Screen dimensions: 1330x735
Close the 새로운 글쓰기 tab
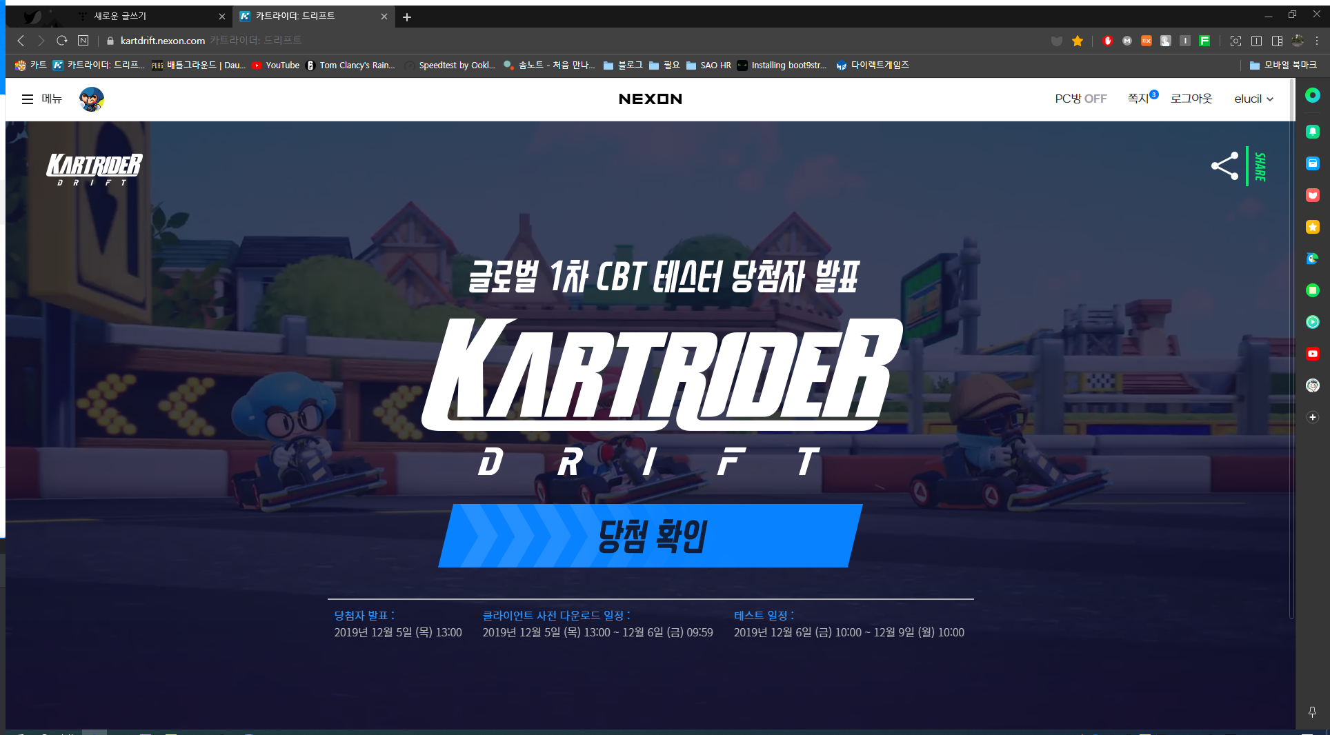point(222,17)
